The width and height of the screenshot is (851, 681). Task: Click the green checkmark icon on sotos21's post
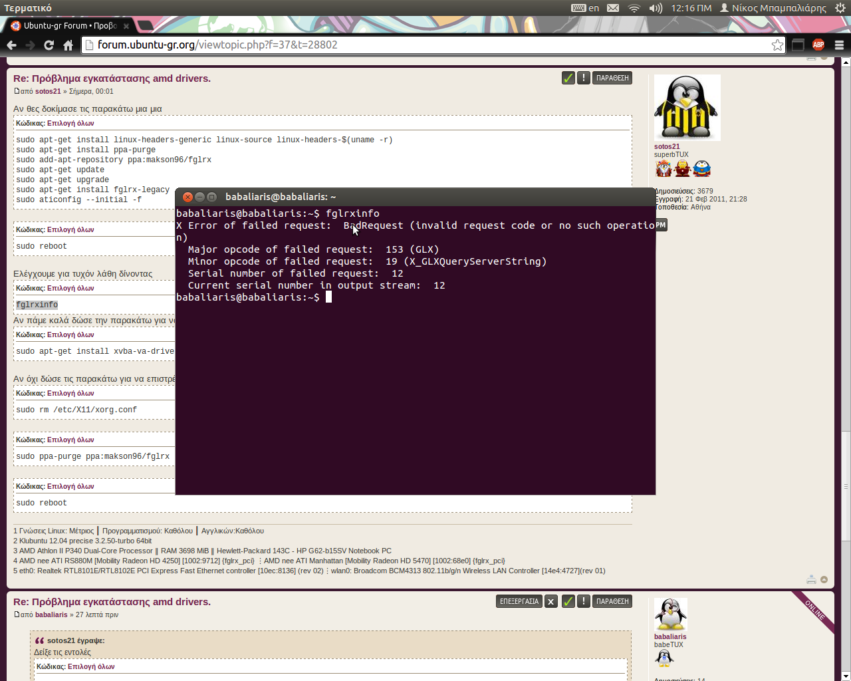coord(568,78)
